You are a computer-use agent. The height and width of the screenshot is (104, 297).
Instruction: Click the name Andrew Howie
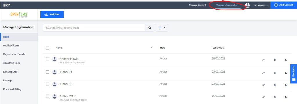(x=69, y=59)
